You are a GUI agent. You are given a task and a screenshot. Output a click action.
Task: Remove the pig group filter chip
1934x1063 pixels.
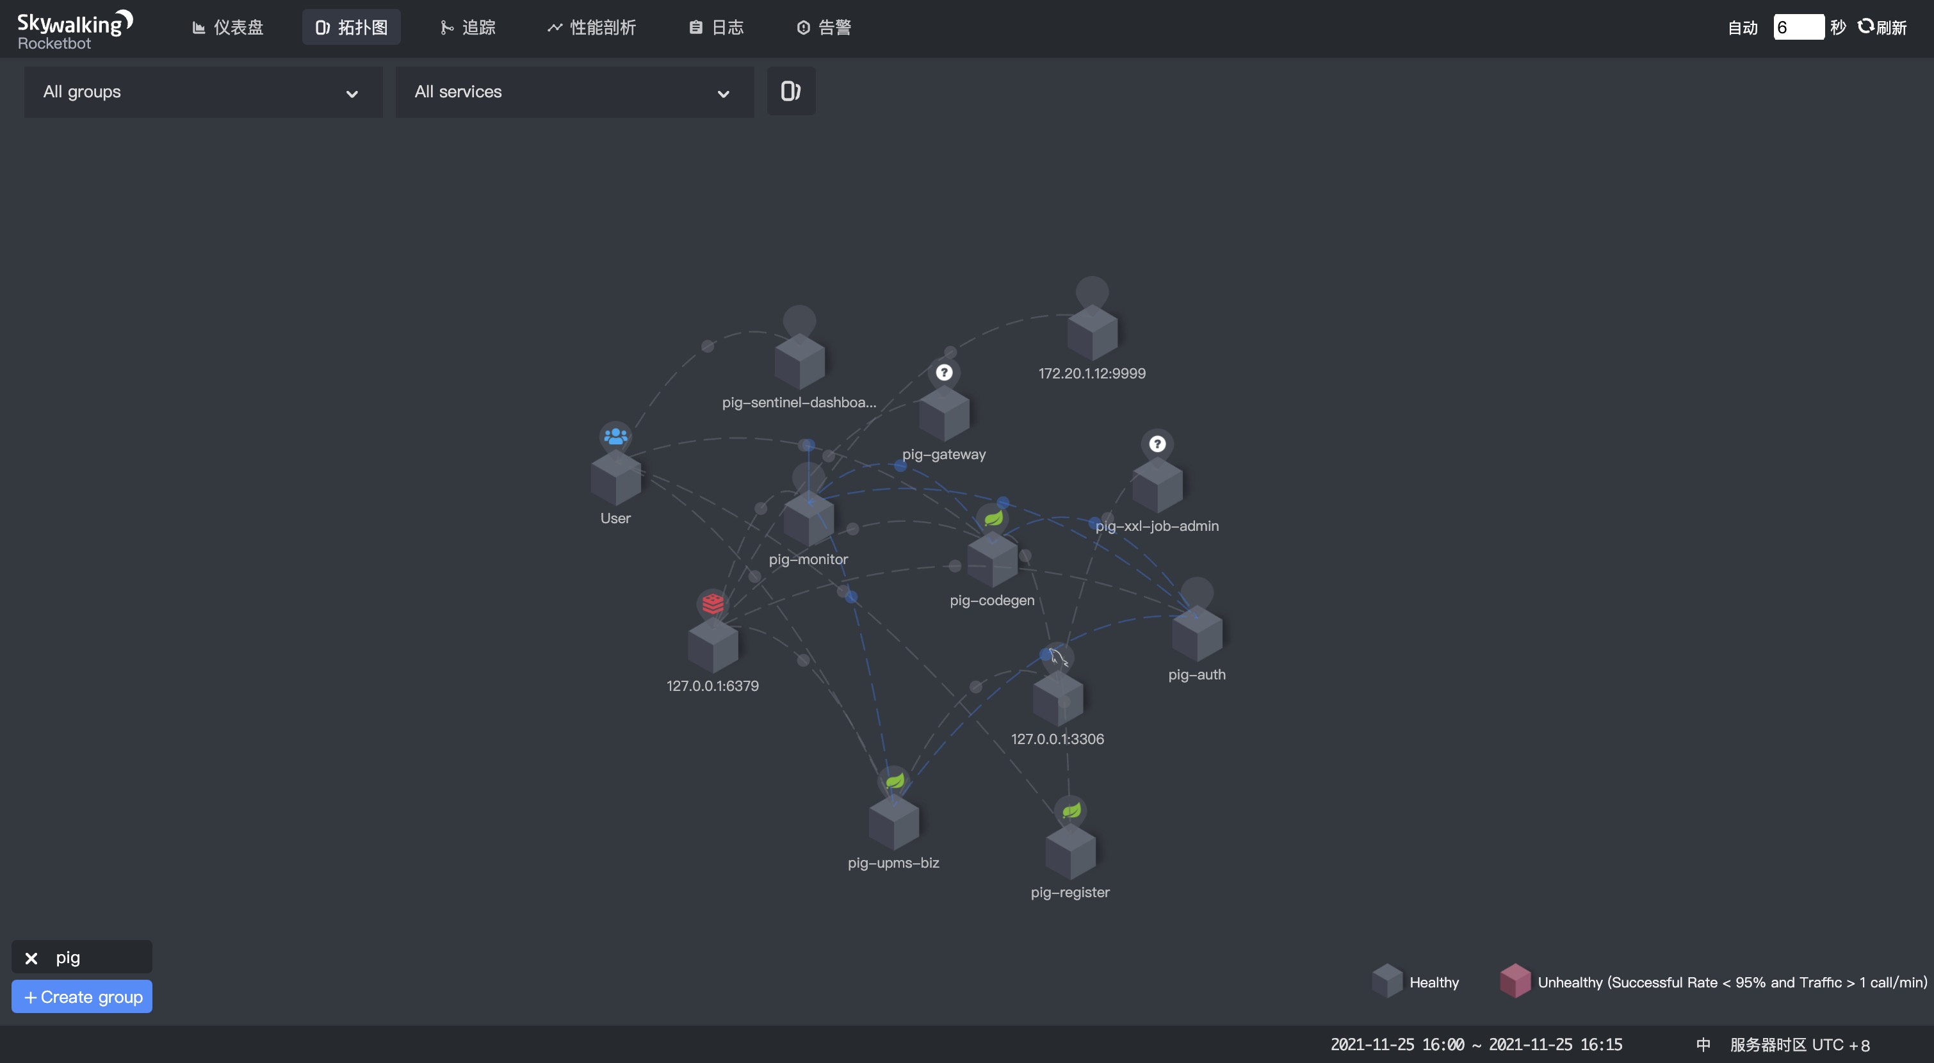31,957
